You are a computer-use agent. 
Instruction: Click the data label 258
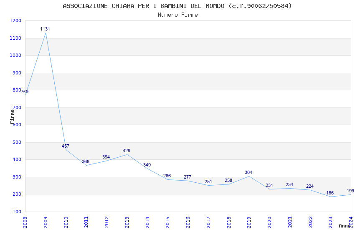click(x=228, y=180)
